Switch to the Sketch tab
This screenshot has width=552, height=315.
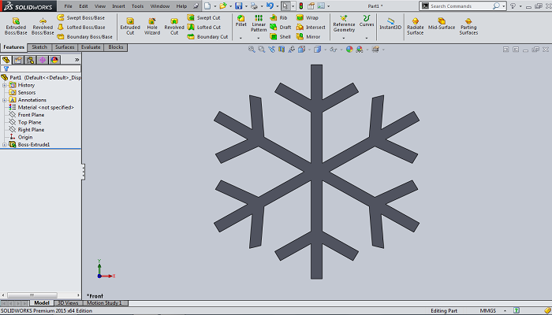click(39, 47)
